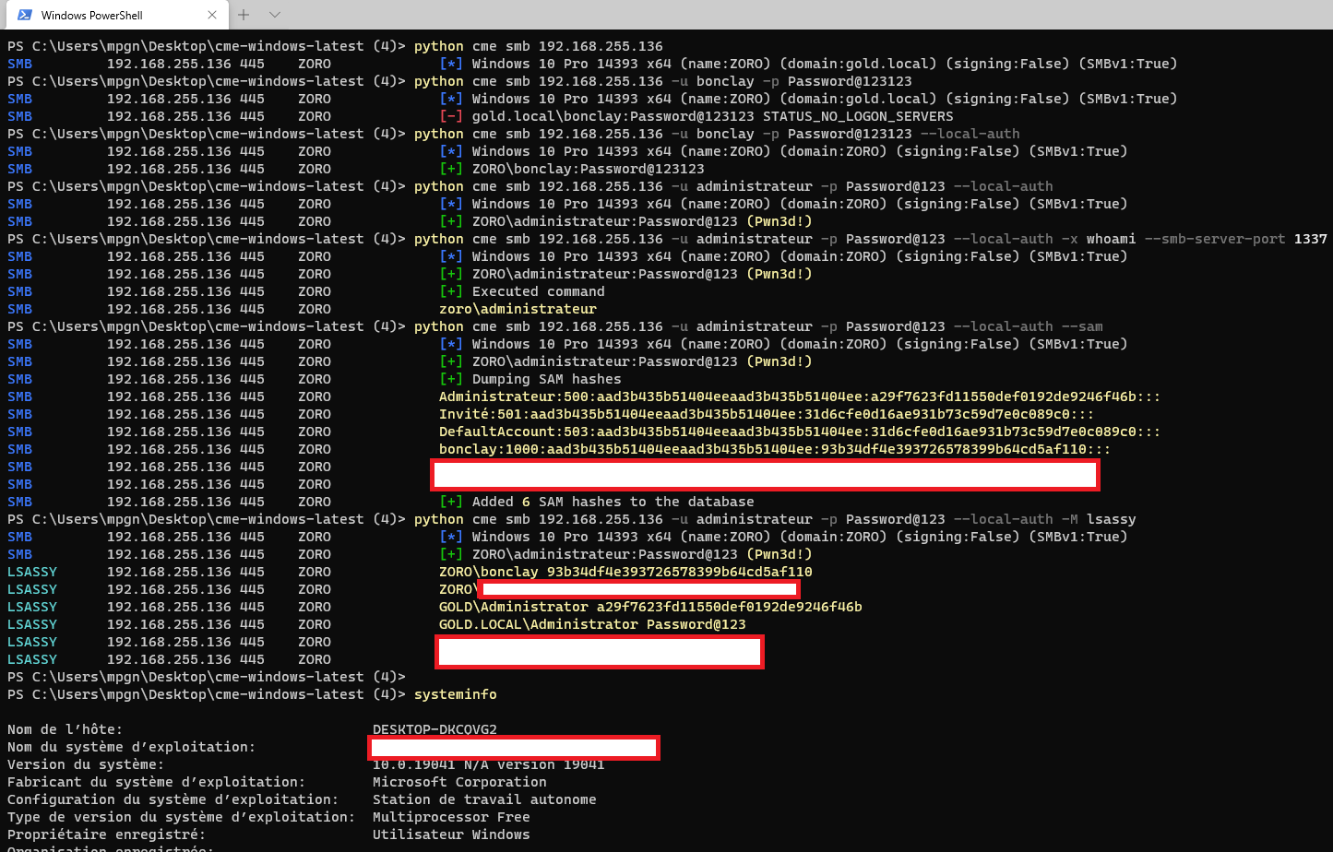Close the Windows PowerShell tab
1333x852 pixels.
(212, 15)
